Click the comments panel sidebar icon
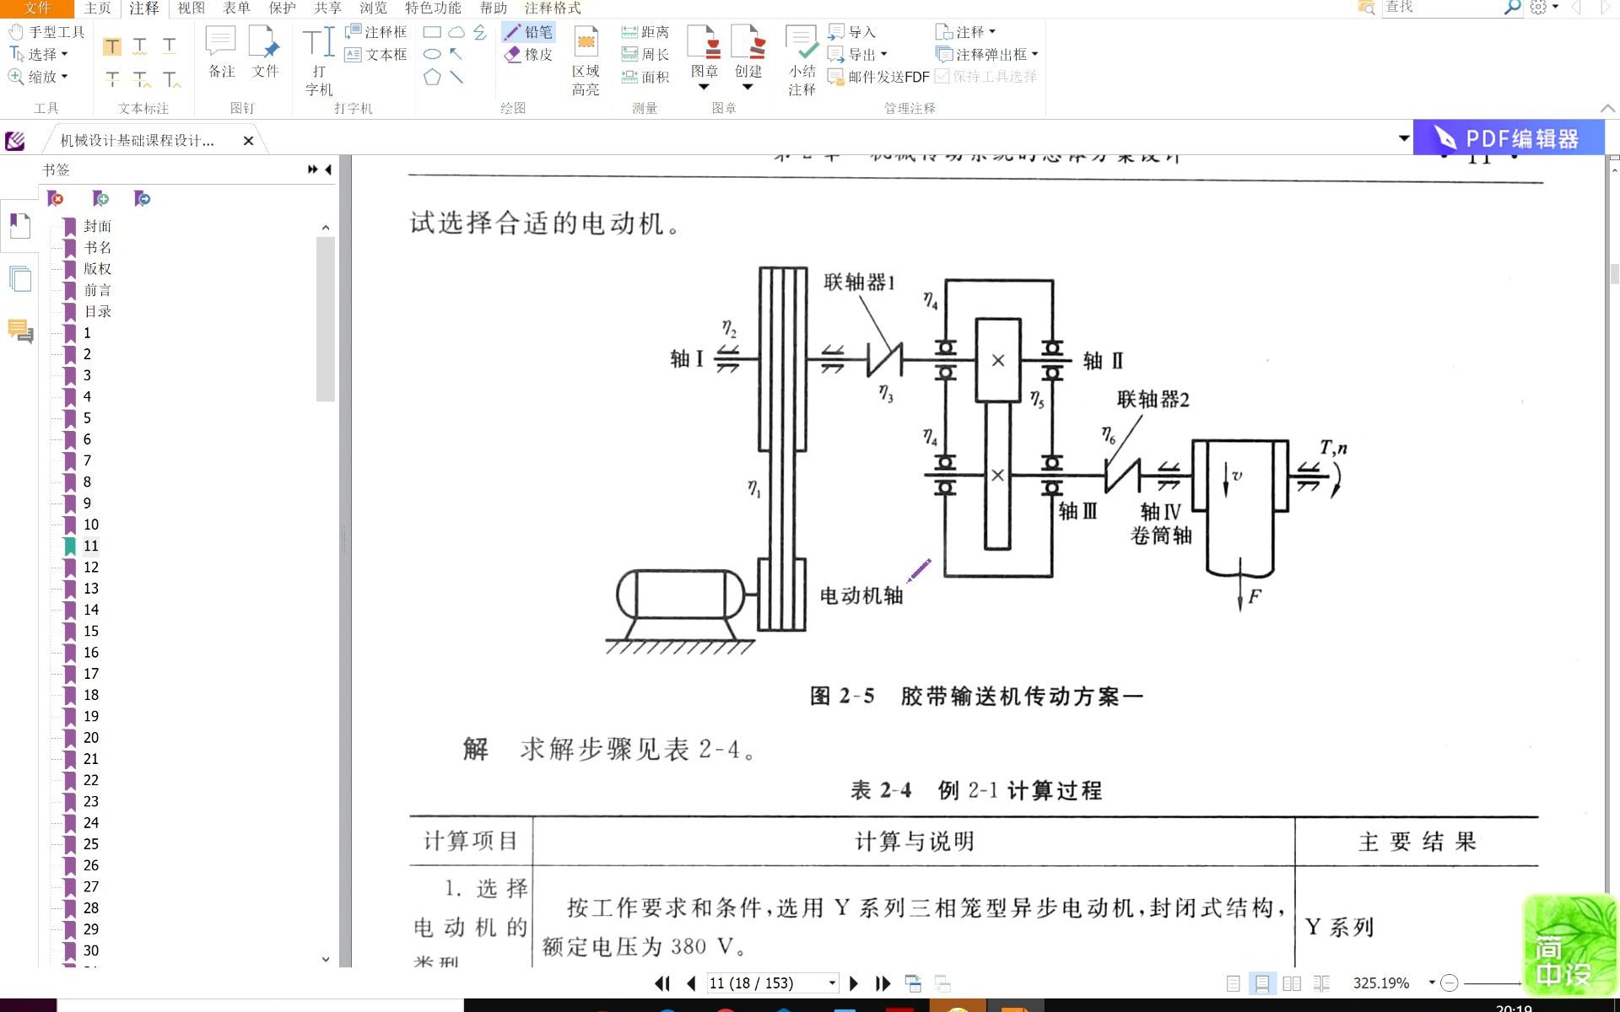 [x=20, y=331]
